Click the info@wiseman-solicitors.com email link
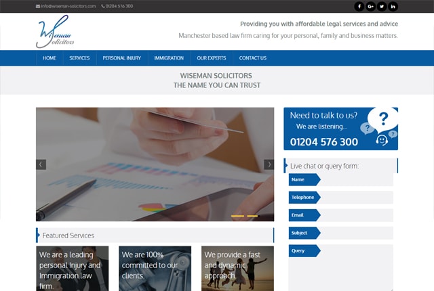Image resolution: width=434 pixels, height=291 pixels. pyautogui.click(x=65, y=6)
